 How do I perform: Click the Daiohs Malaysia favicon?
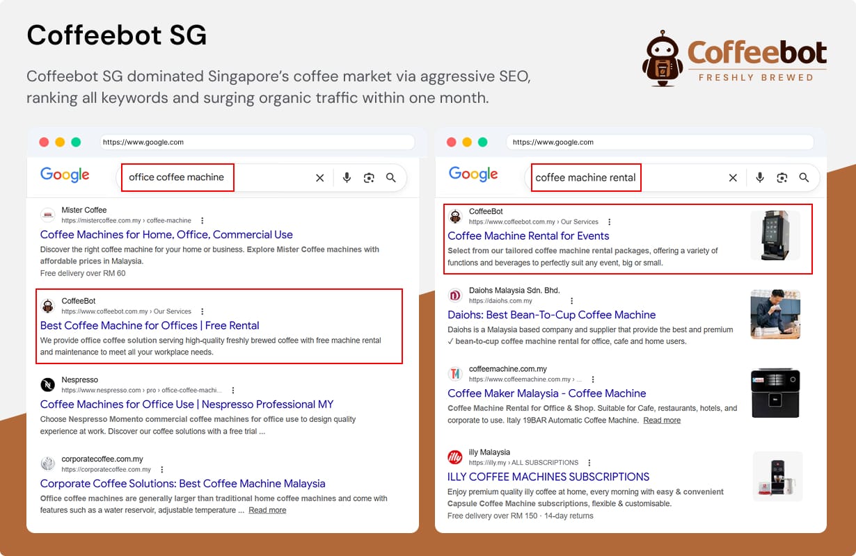click(455, 295)
